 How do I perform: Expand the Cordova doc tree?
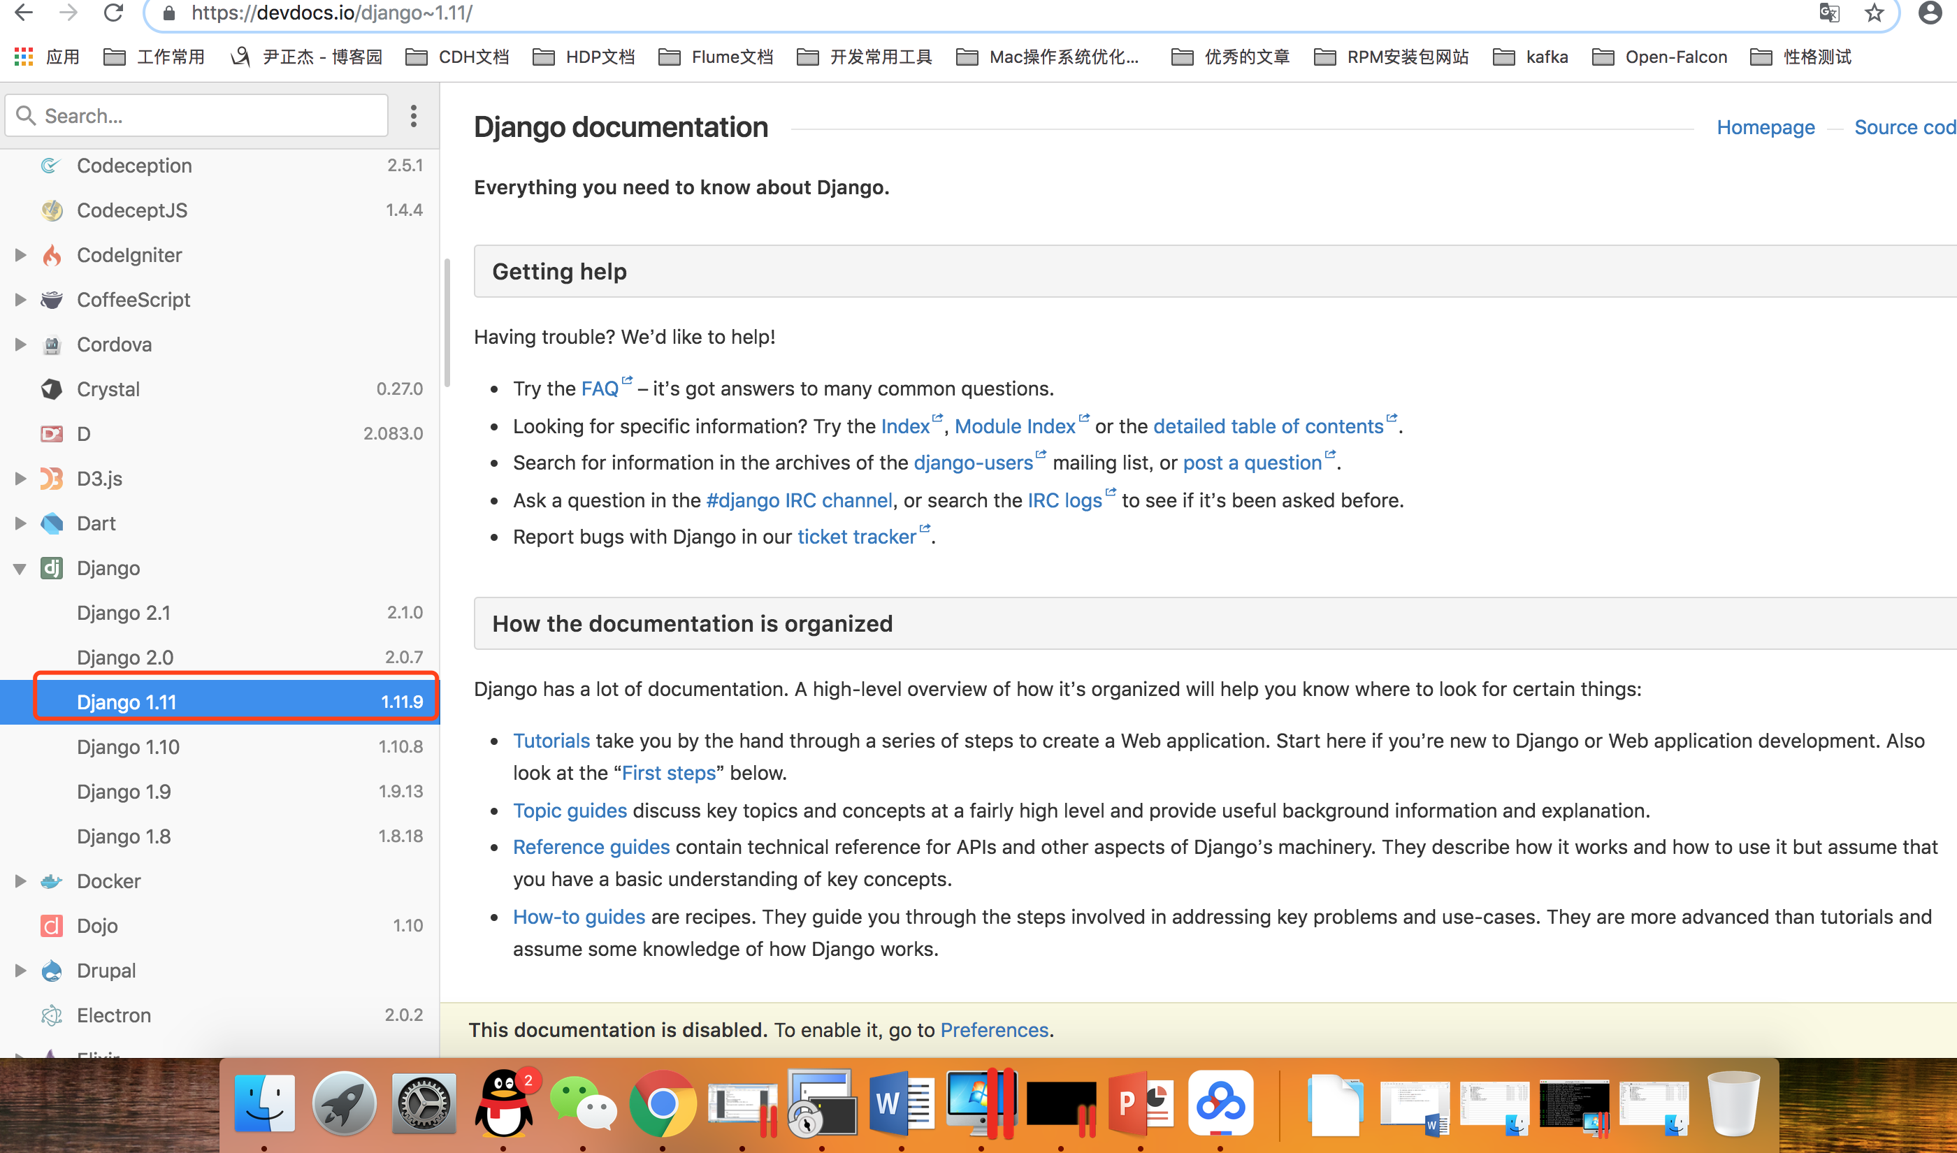pyautogui.click(x=20, y=345)
